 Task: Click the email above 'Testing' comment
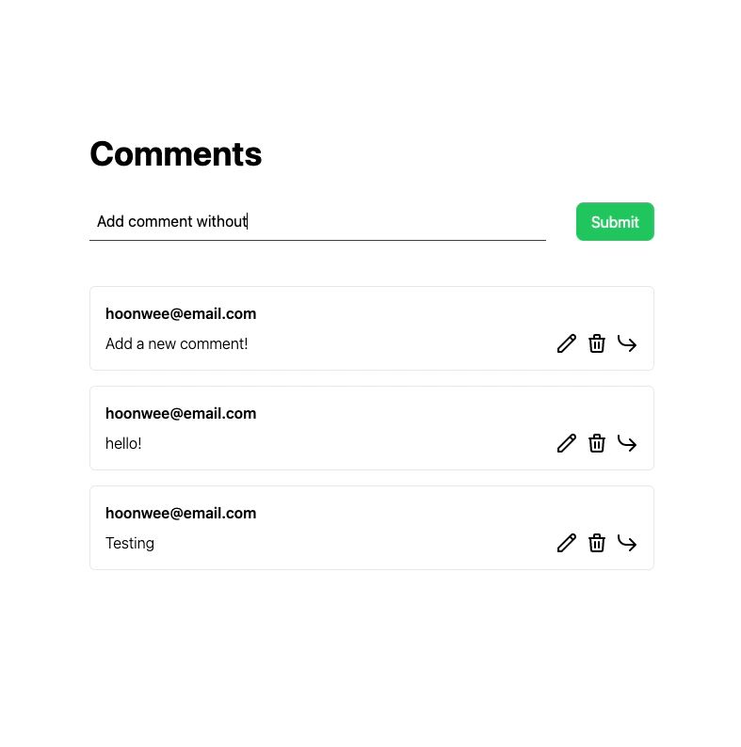click(x=181, y=513)
